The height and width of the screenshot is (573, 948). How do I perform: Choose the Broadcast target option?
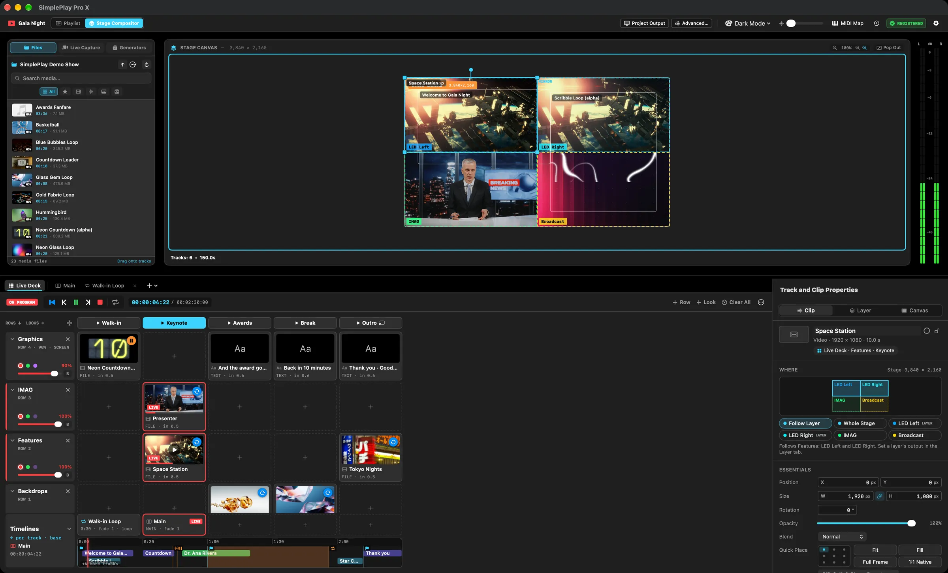pyautogui.click(x=914, y=435)
